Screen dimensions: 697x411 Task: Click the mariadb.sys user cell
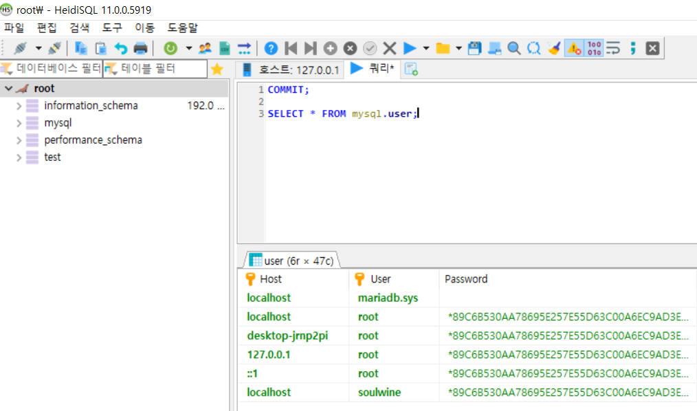pyautogui.click(x=394, y=298)
